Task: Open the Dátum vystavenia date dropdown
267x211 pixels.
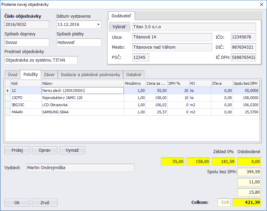Action: [98, 25]
